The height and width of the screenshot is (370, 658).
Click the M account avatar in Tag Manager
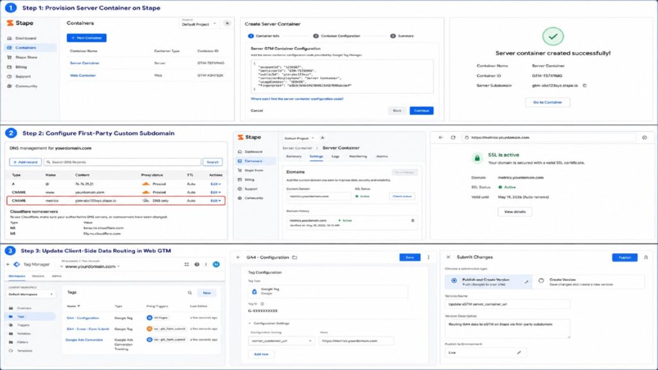coord(216,264)
